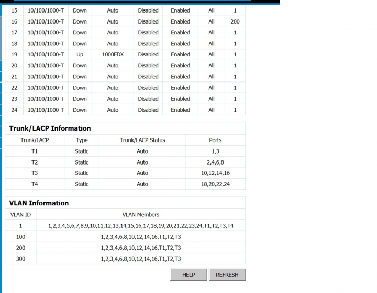Click the HELP button
Screen dimensions: 377x293
pos(188,275)
